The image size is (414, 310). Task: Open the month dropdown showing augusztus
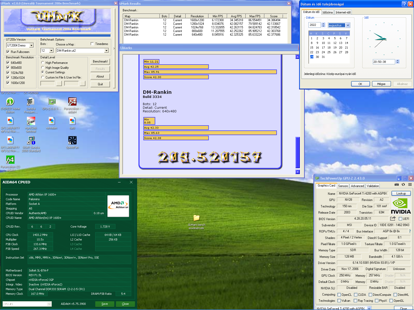(x=348, y=25)
